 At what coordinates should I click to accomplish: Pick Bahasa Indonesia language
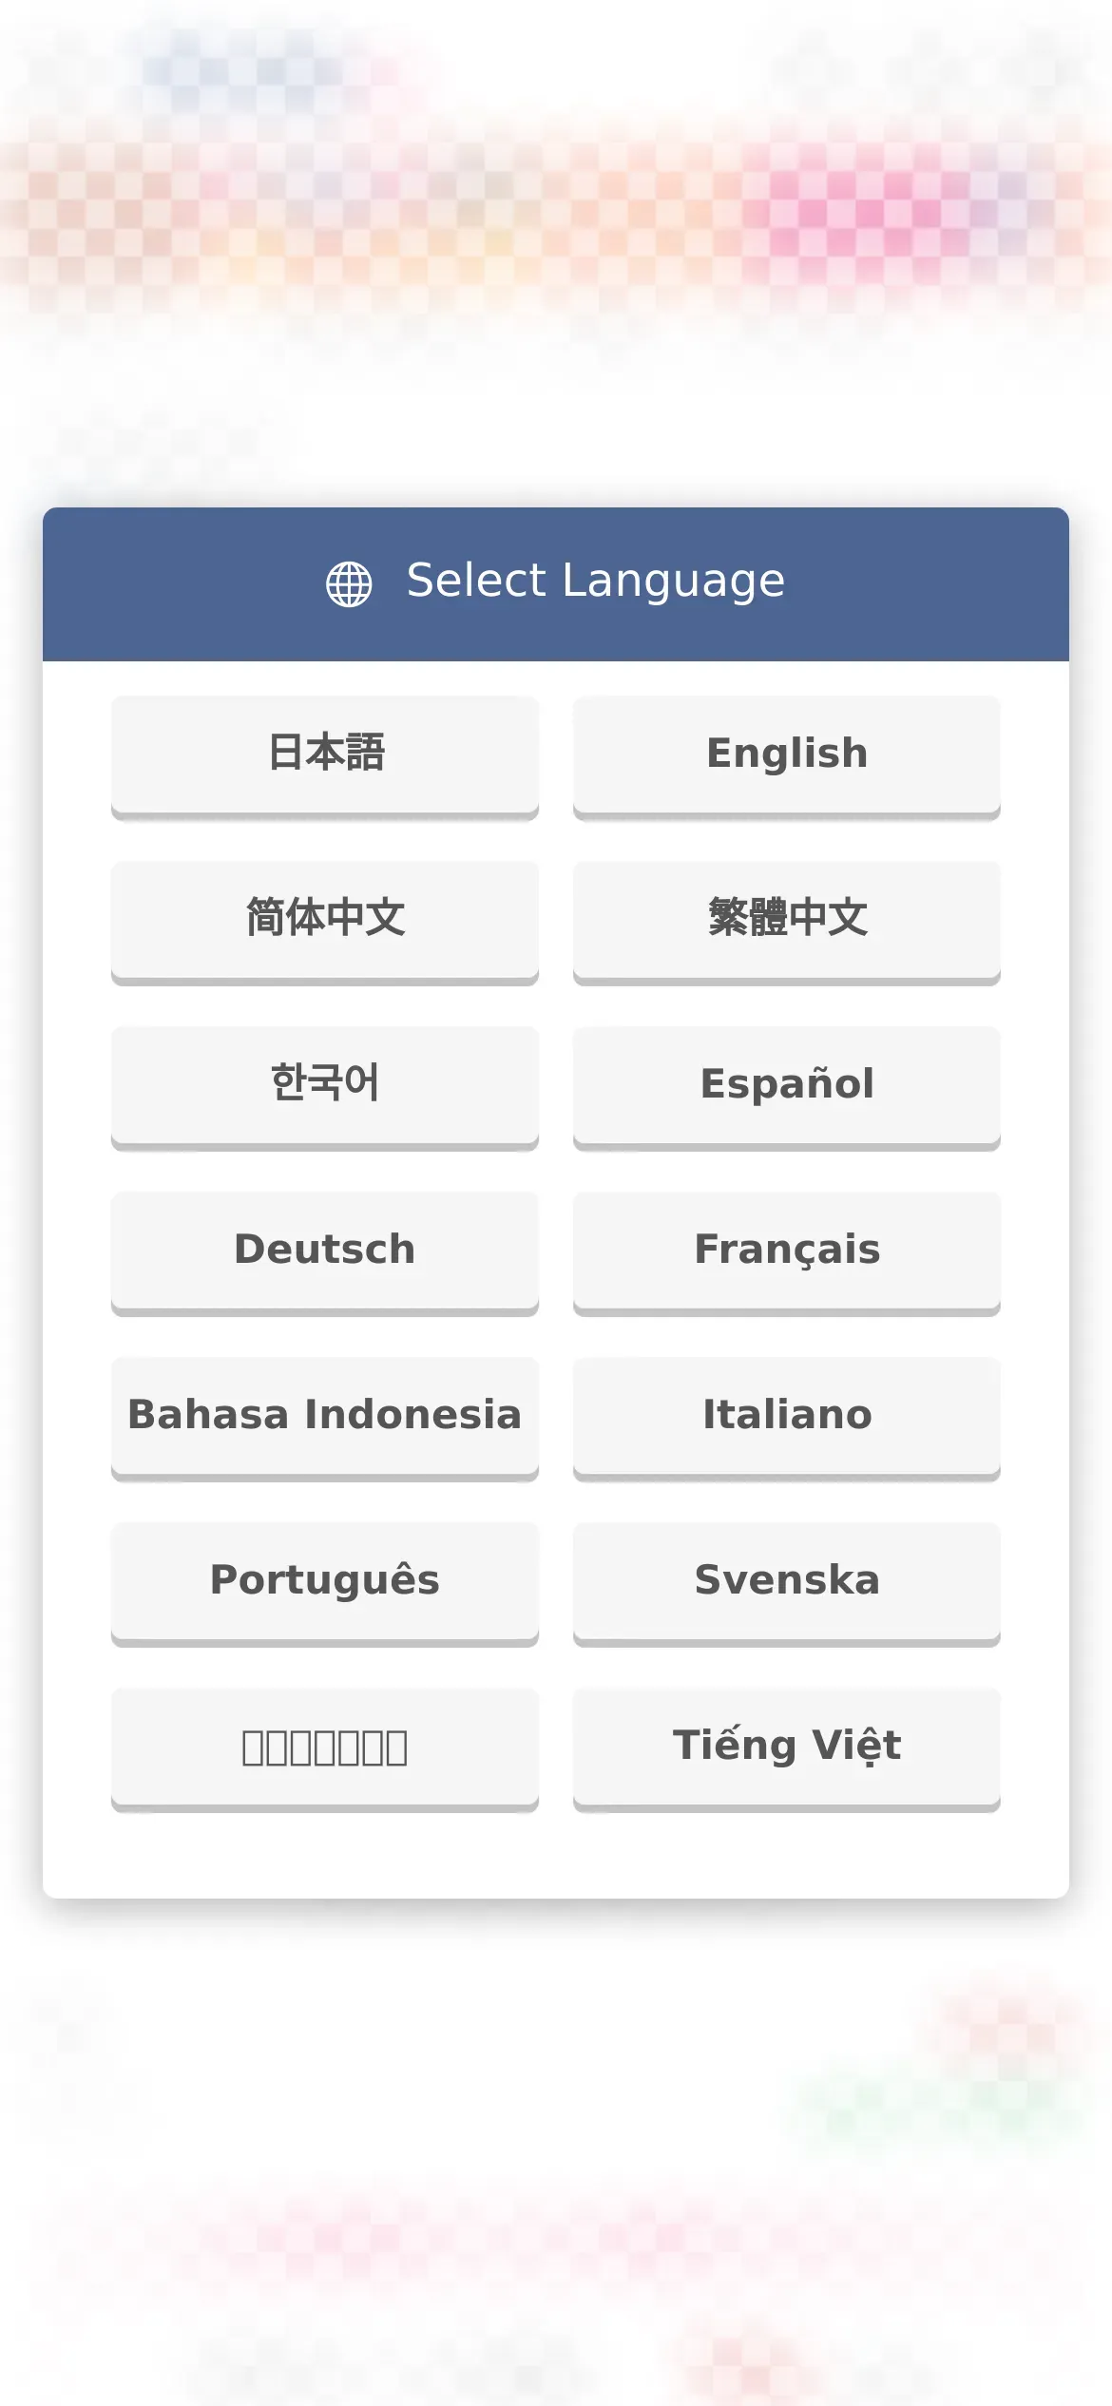(x=325, y=1419)
